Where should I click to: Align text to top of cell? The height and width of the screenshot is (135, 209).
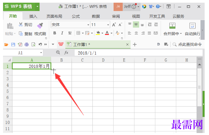pos(130,25)
